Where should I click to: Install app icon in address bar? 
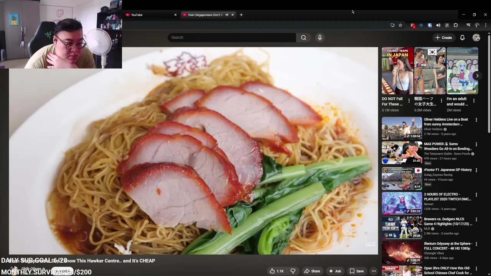[392, 25]
